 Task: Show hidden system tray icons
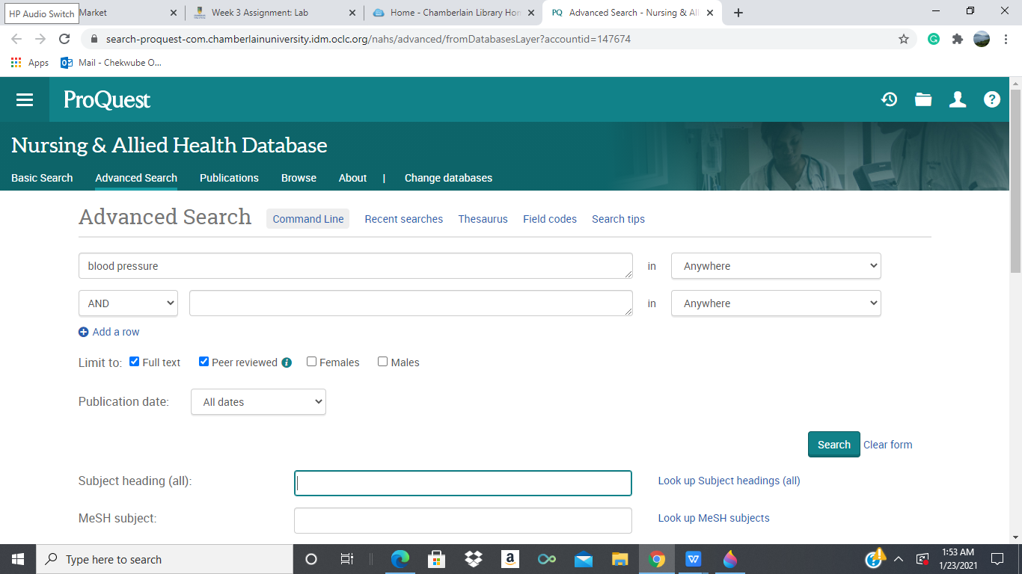[899, 559]
